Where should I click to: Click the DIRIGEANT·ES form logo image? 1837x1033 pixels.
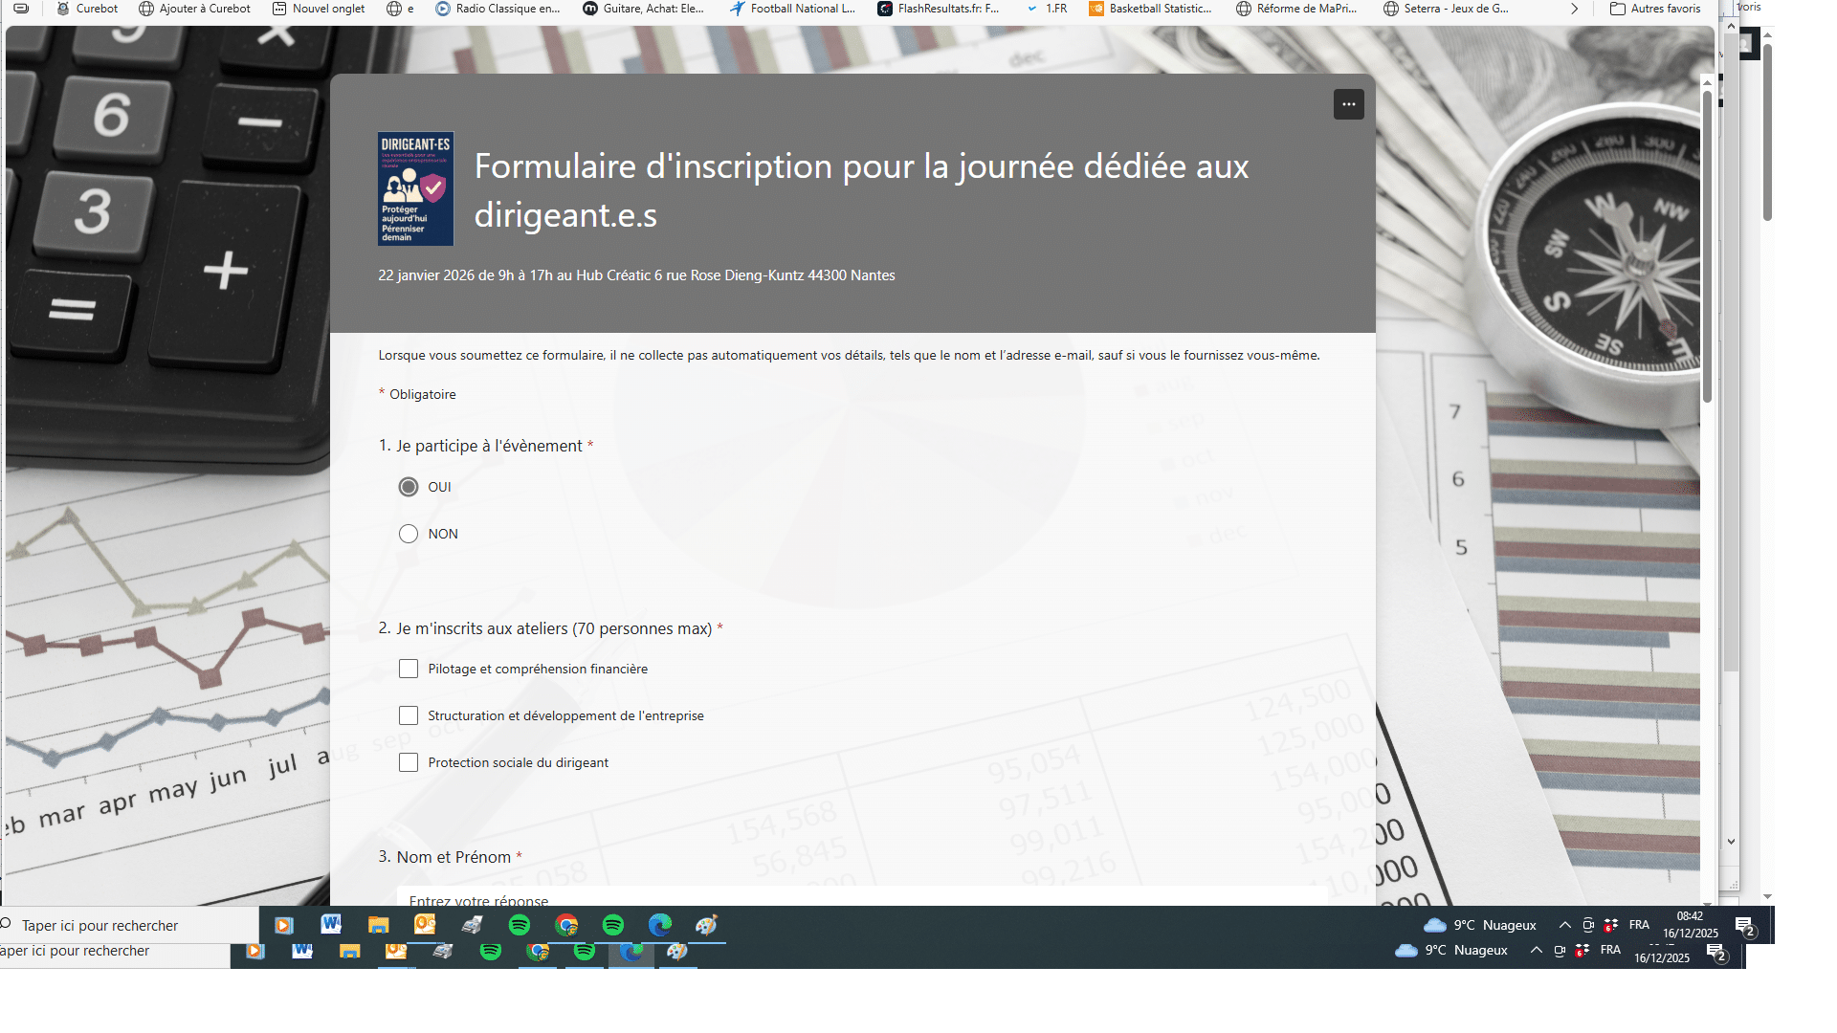pos(415,189)
